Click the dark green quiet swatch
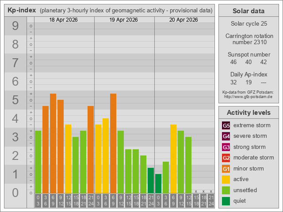Image resolution: width=283 pixels, height=212 pixels. tap(226, 201)
